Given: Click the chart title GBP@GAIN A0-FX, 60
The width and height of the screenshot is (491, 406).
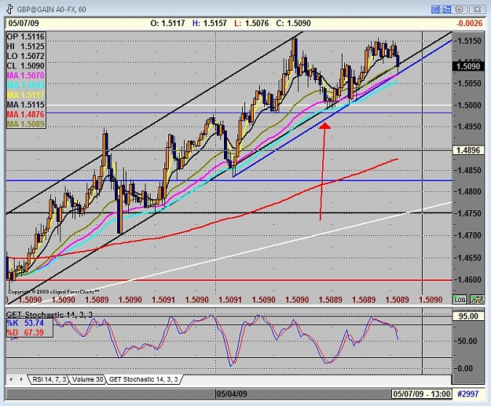Looking at the screenshot, I should pos(51,9).
